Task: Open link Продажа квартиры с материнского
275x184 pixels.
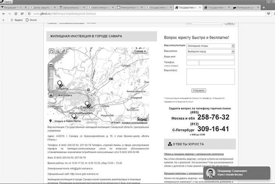Action: click(x=184, y=173)
